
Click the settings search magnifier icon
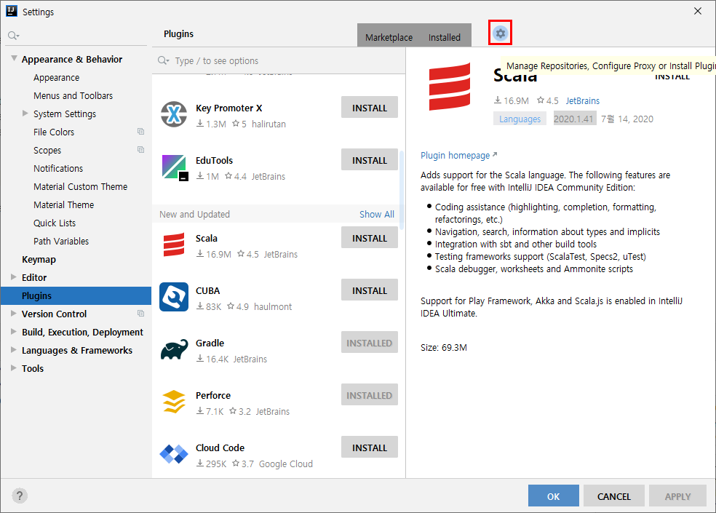click(x=13, y=36)
